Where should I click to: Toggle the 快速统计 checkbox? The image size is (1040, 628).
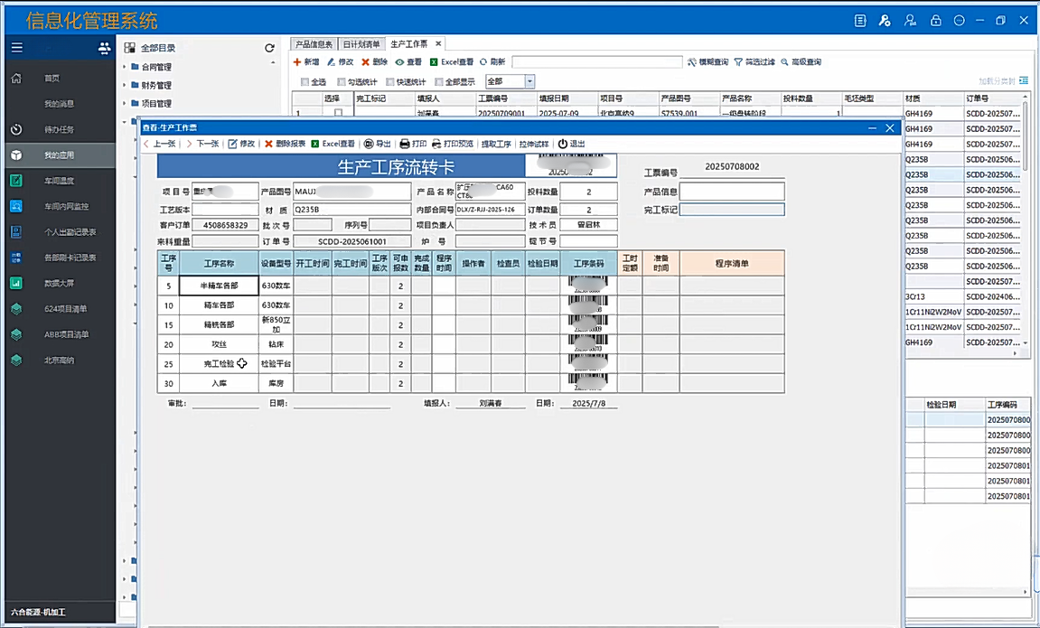click(x=389, y=82)
